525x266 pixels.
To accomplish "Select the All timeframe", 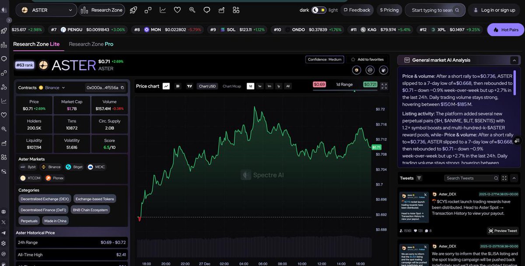I will 288,86.
